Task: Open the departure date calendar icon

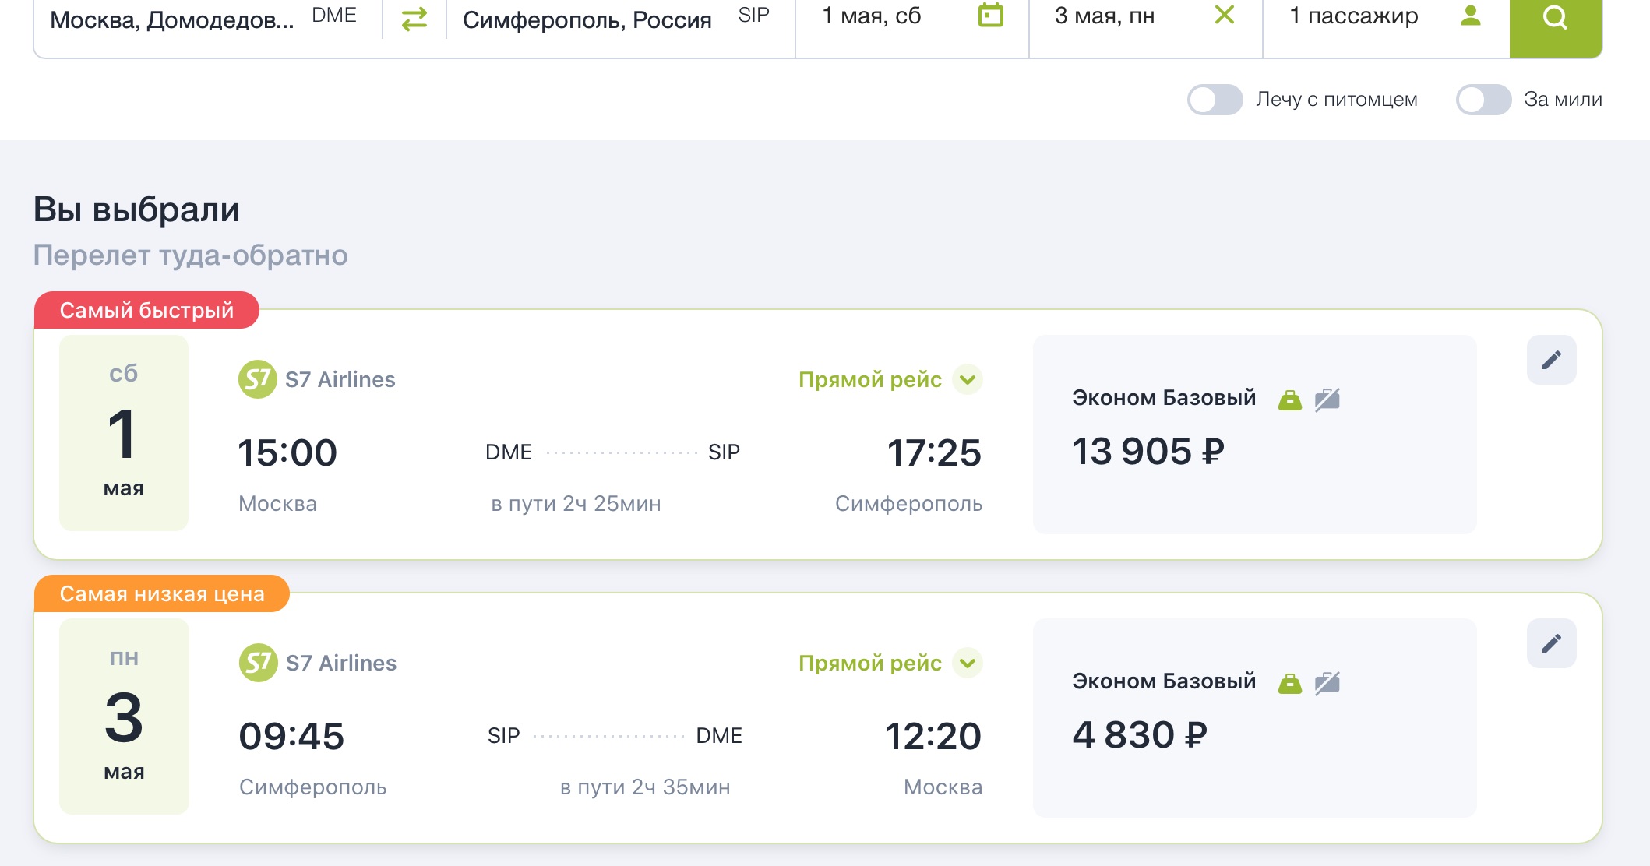Action: (x=990, y=16)
